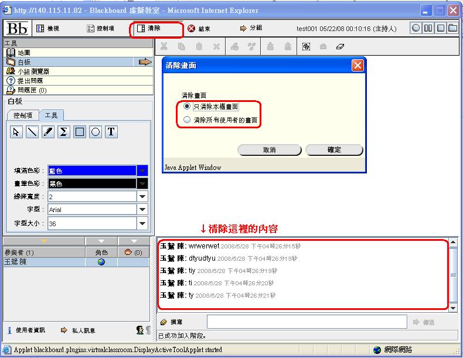Expand the 字型大小 font size dropdown
463x358 pixels.
pyautogui.click(x=142, y=223)
